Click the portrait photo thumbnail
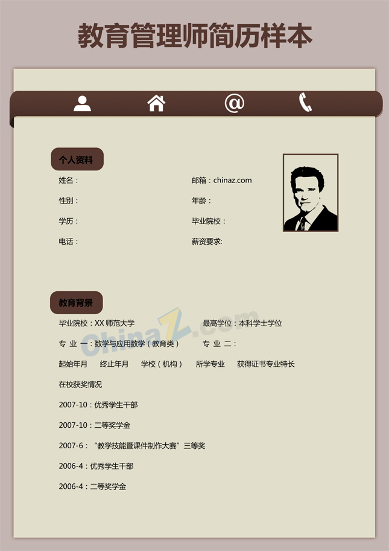The width and height of the screenshot is (389, 551). tap(311, 193)
